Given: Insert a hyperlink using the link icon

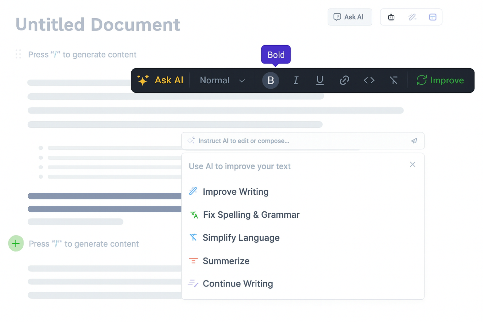Looking at the screenshot, I should click(344, 80).
